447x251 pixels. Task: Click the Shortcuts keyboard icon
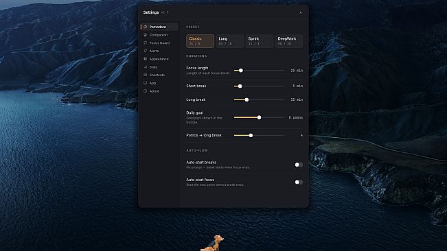[x=145, y=75]
